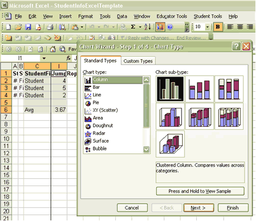Align text left in toolbar
The image size is (256, 221).
[x=230, y=27]
